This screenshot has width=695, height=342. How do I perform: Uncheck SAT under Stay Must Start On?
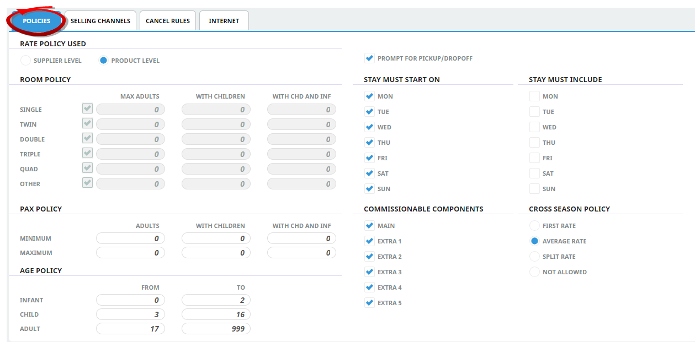[x=369, y=173]
